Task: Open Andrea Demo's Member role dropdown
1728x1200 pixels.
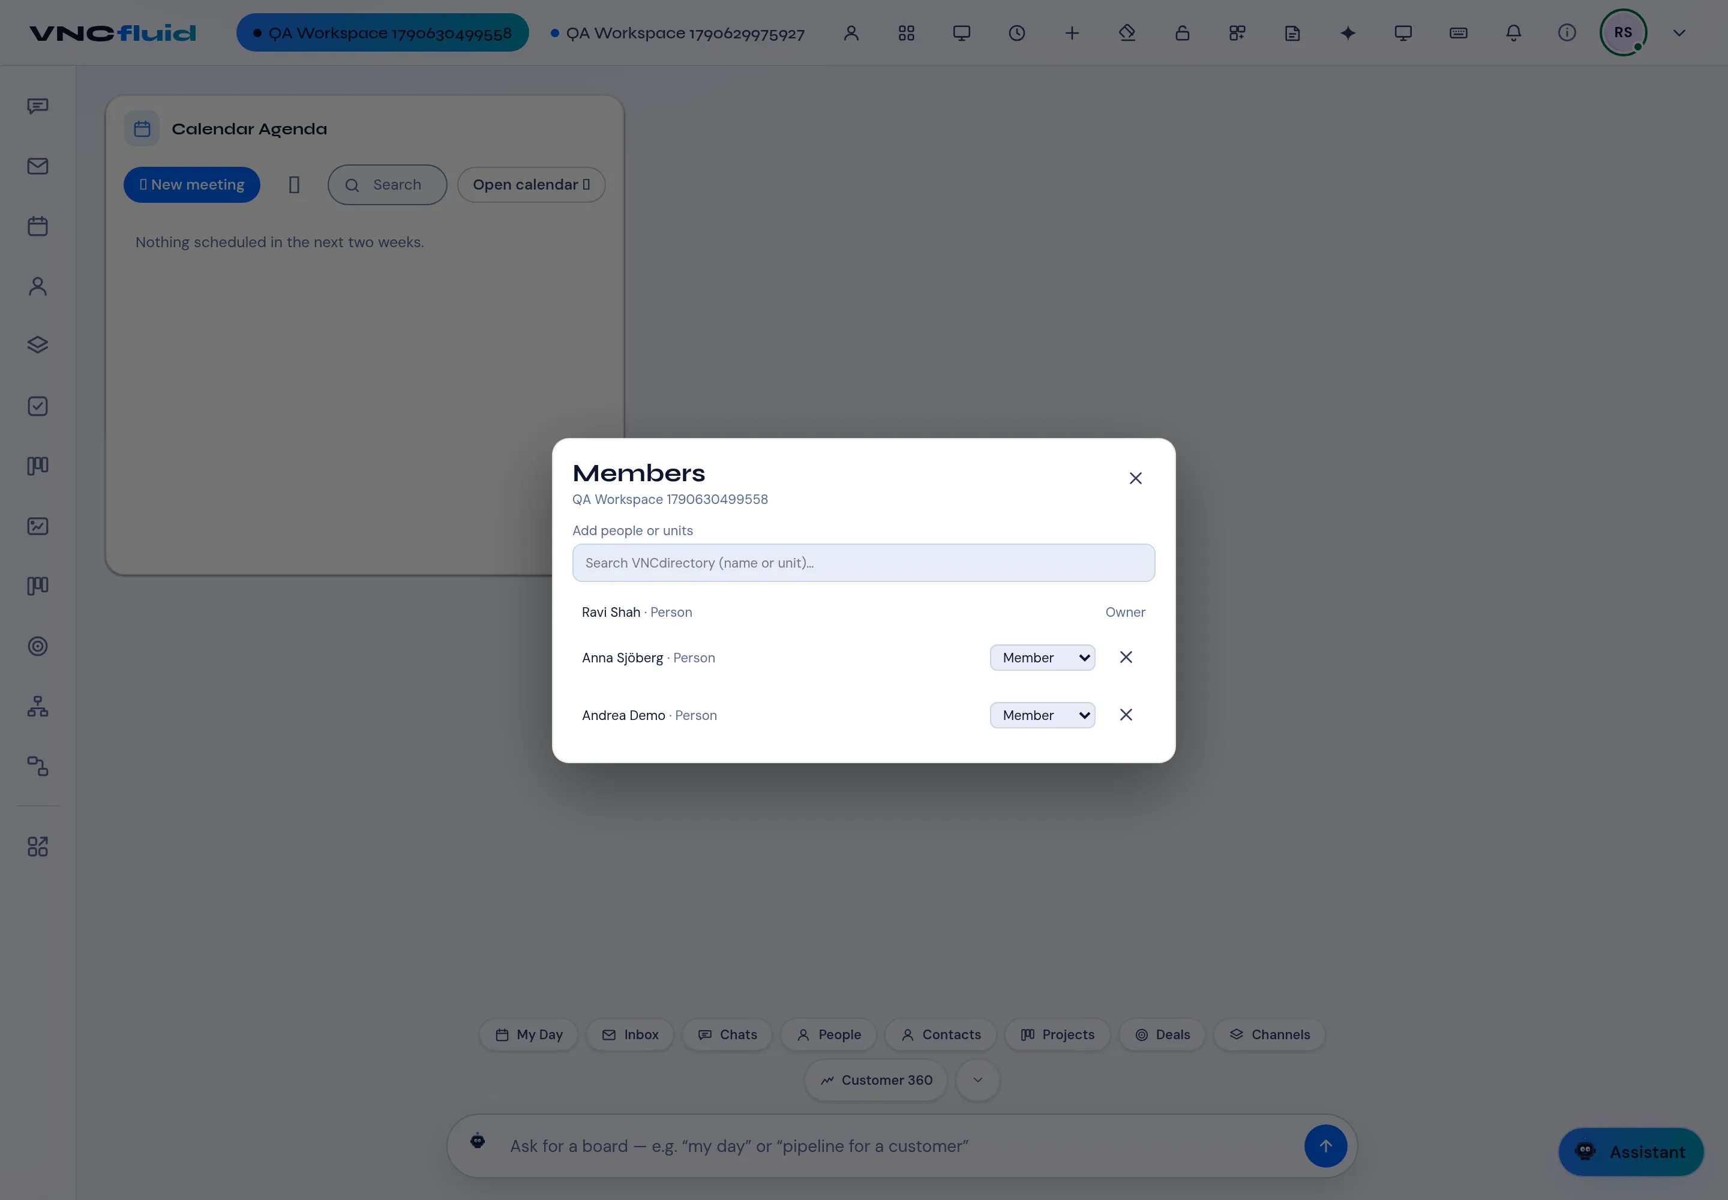Action: [1042, 715]
